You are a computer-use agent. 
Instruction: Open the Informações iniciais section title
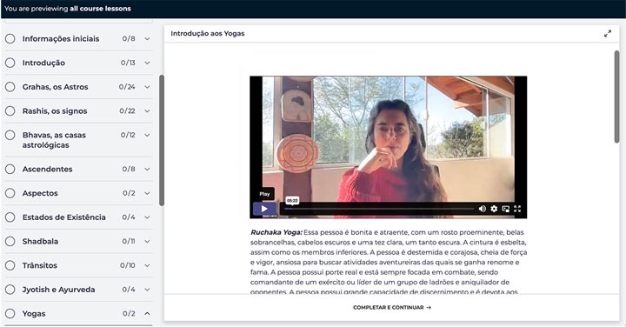(61, 39)
